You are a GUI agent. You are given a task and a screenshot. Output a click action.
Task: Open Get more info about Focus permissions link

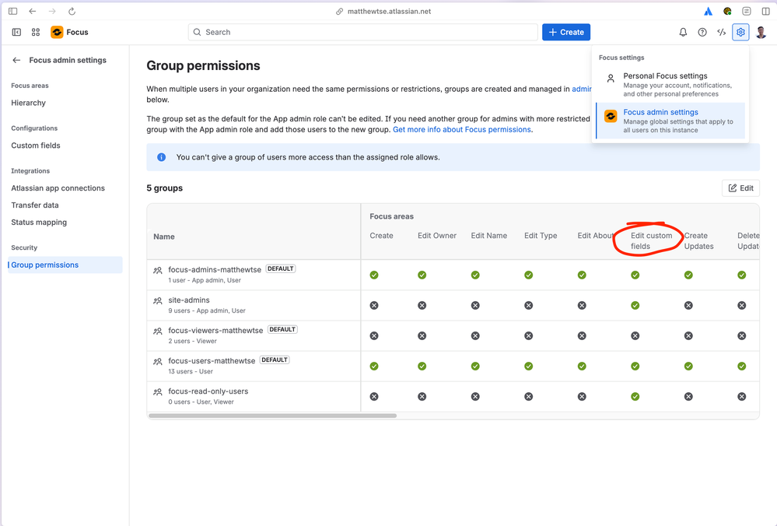(x=462, y=129)
